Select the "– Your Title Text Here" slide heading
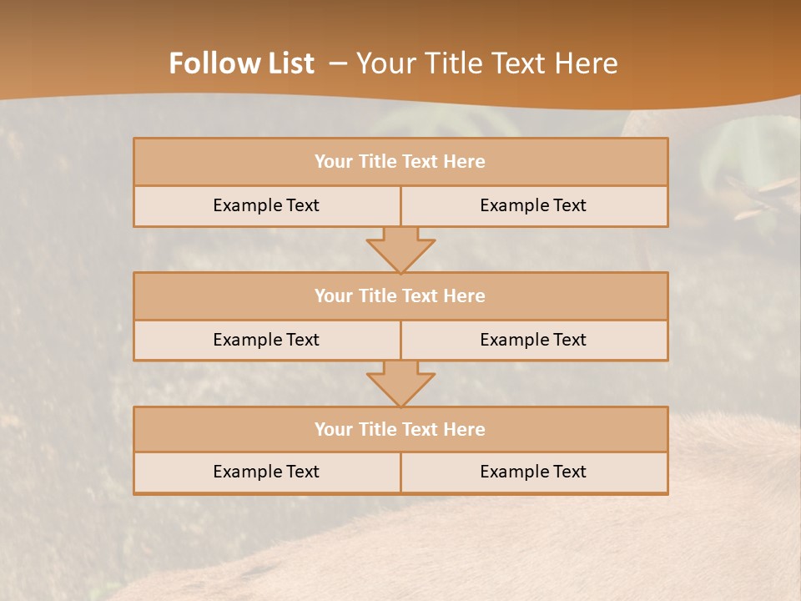The height and width of the screenshot is (601, 801). (473, 63)
